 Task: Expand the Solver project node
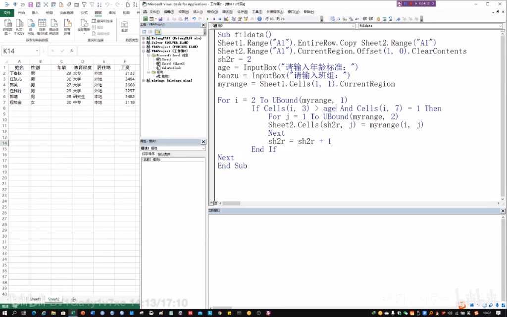tap(144, 43)
